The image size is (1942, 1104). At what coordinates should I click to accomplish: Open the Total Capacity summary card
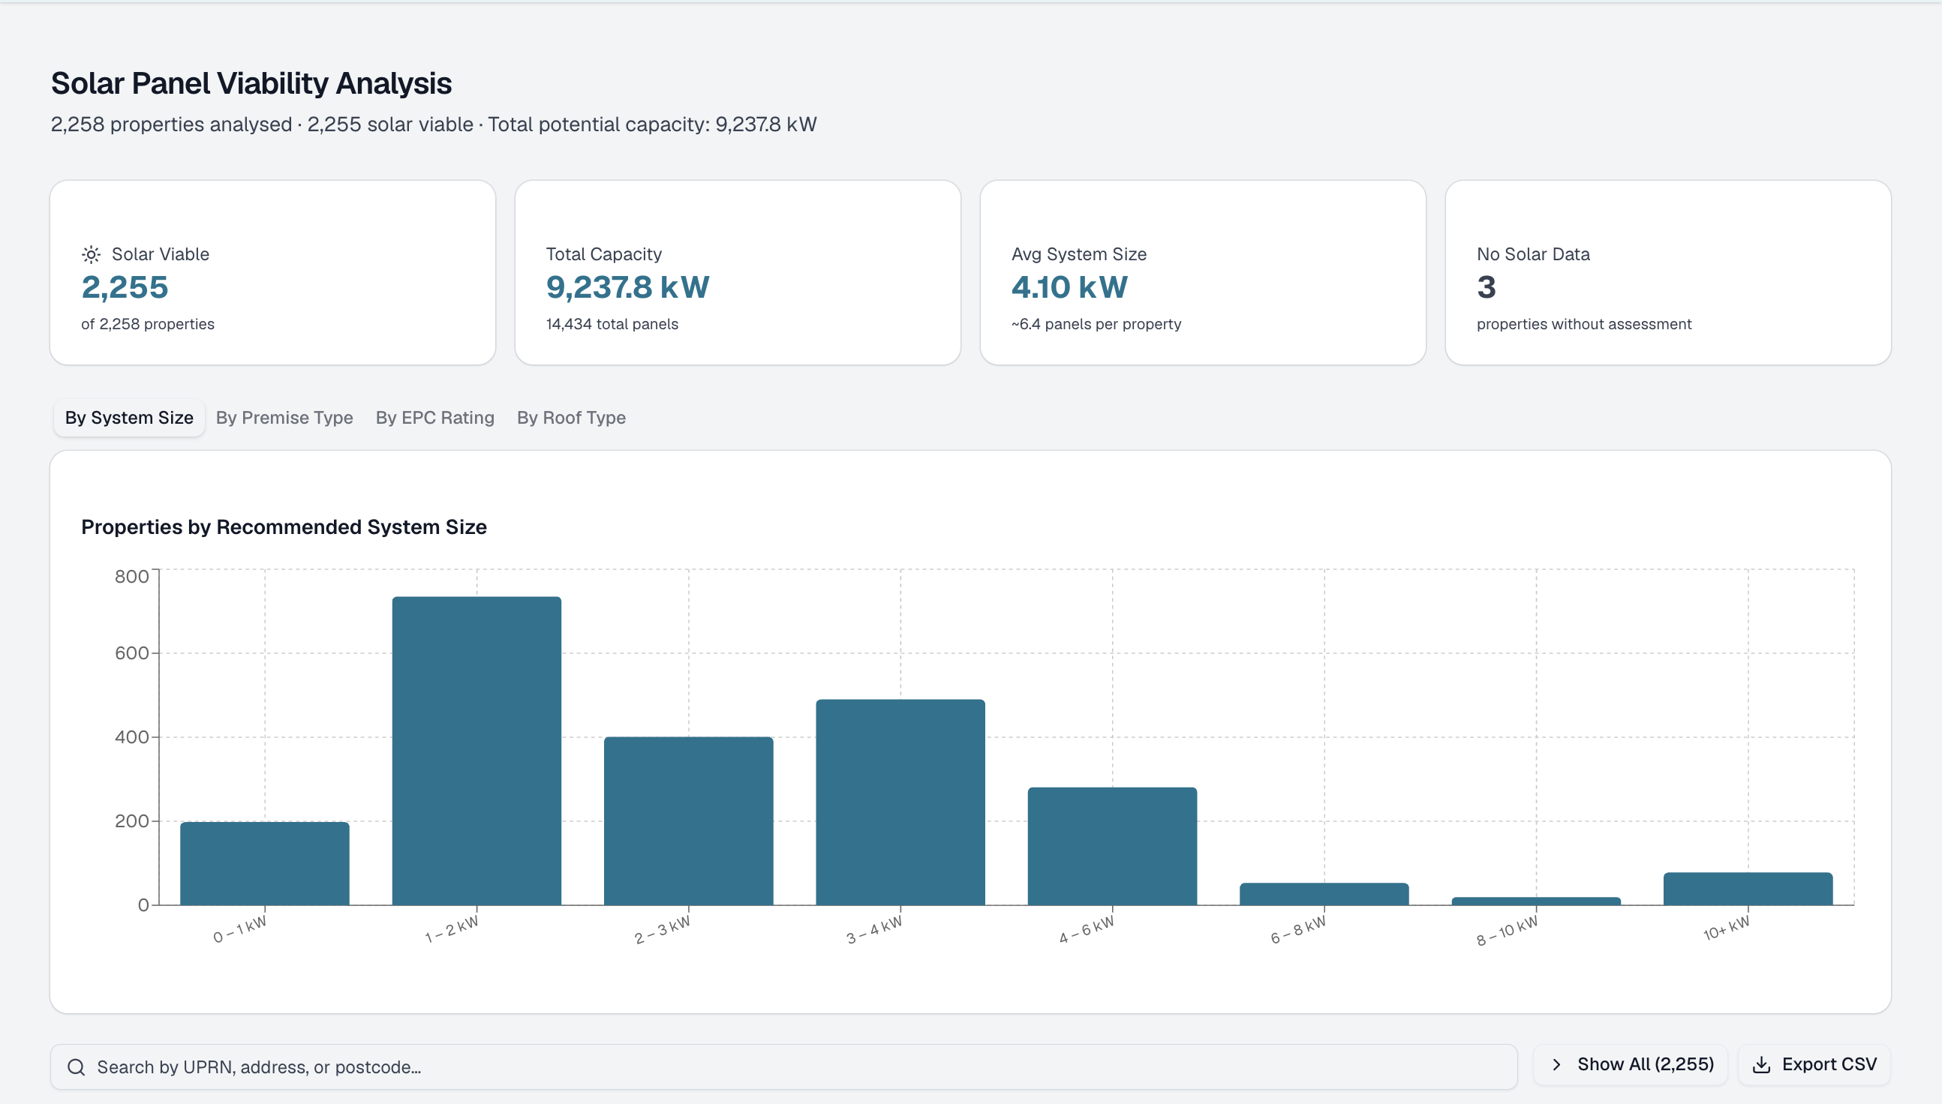pos(738,272)
